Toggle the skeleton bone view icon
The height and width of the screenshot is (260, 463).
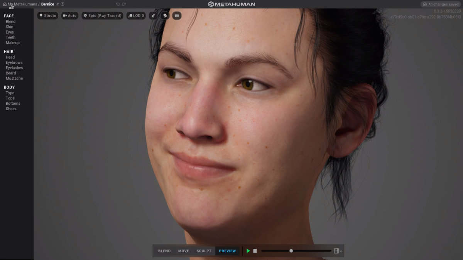coord(154,16)
